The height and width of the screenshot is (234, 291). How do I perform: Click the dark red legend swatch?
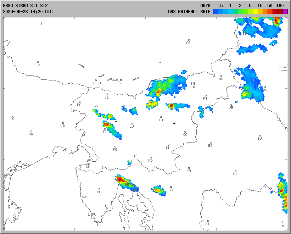[x=280, y=11]
